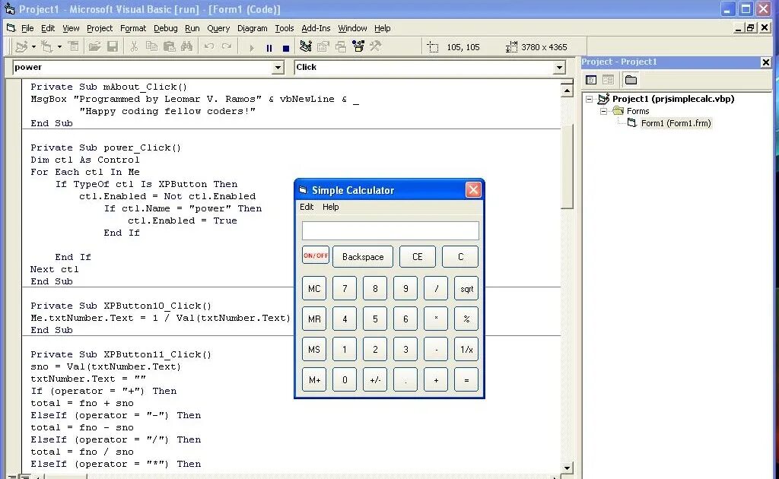Click the equals button on calculator

pyautogui.click(x=466, y=379)
